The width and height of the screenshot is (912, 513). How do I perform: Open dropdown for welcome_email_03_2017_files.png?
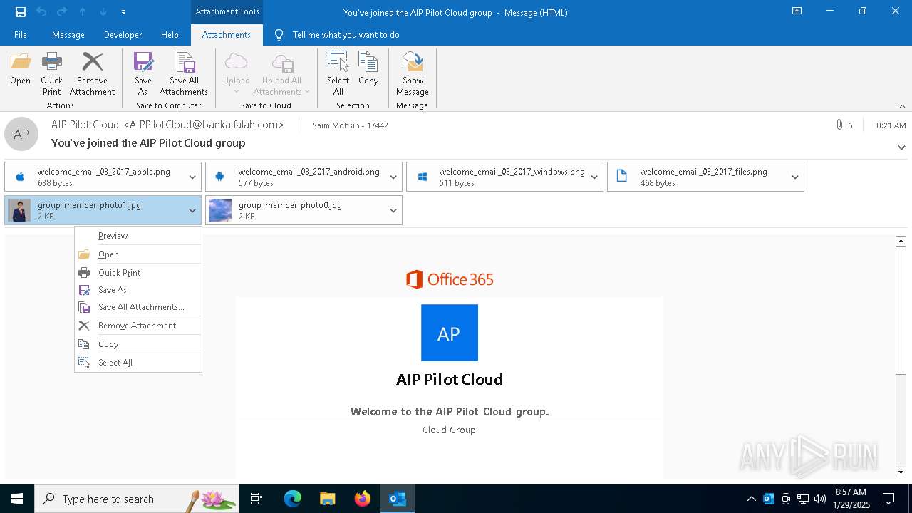tap(795, 177)
